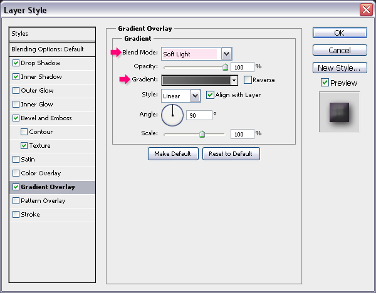Expand the gradient picker arrow
This screenshot has height=293, width=376.
[x=234, y=80]
